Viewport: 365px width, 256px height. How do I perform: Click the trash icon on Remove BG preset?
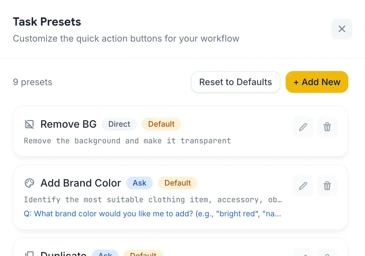327,127
